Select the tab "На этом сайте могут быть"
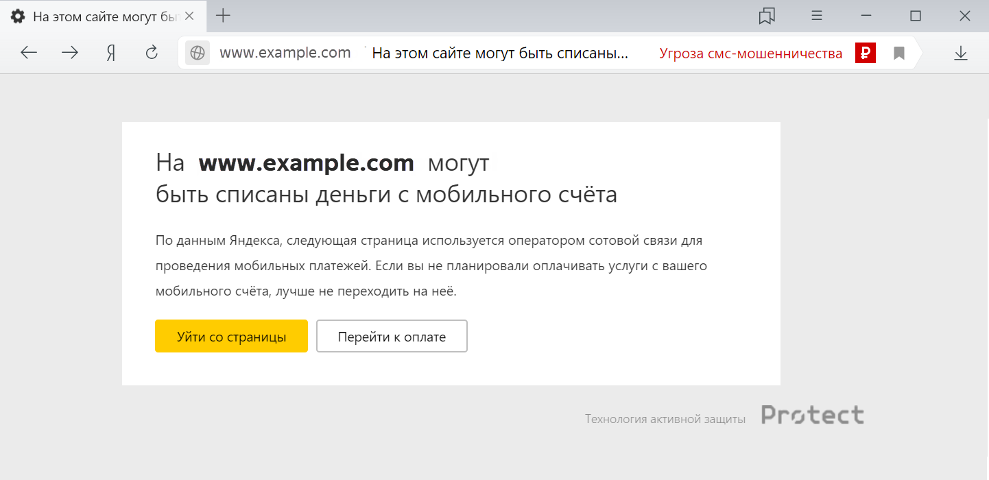The width and height of the screenshot is (989, 480). 103,16
